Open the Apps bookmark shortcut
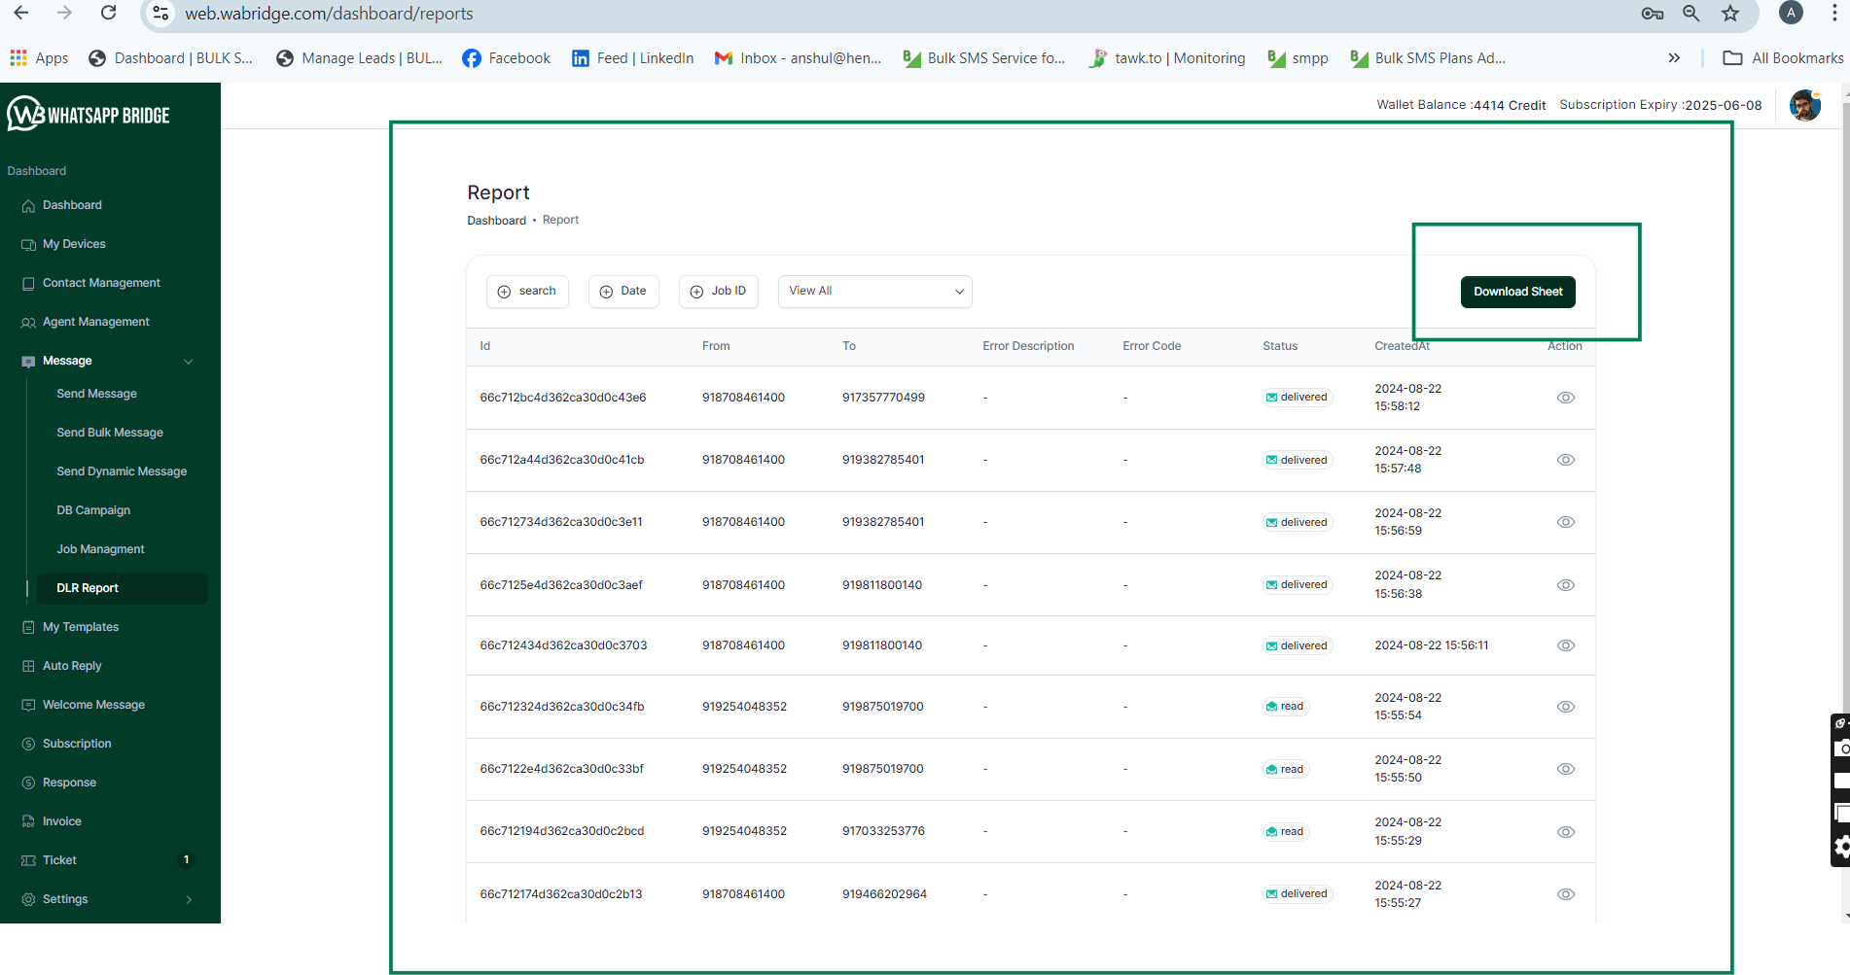The width and height of the screenshot is (1850, 975). [x=39, y=58]
